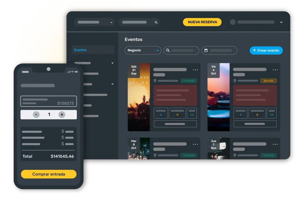Open three-dot menu on Sáb 21 Sep event

(x=195, y=70)
